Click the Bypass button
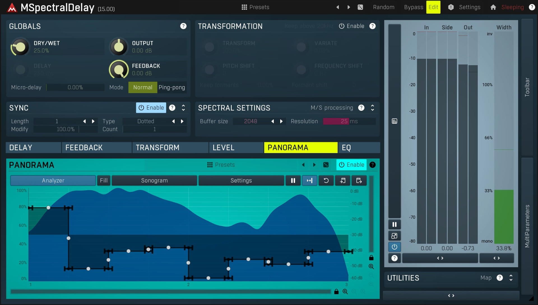This screenshot has height=305, width=538. coord(414,7)
